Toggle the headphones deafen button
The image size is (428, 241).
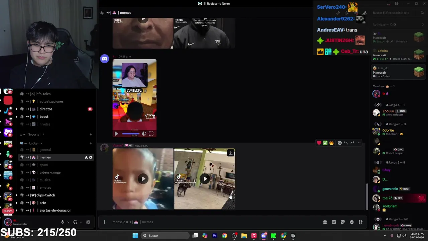click(x=75, y=222)
